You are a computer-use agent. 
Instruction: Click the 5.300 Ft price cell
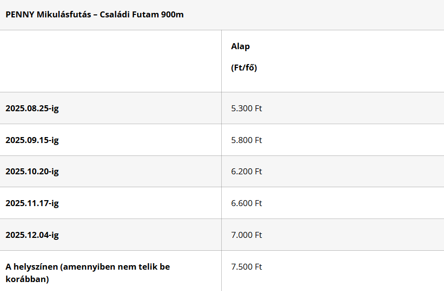[246, 108]
